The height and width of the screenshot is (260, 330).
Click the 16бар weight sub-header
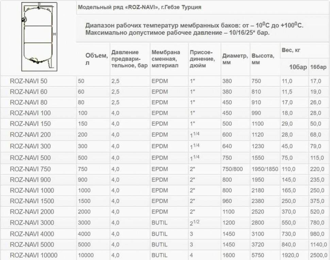pyautogui.click(x=318, y=67)
